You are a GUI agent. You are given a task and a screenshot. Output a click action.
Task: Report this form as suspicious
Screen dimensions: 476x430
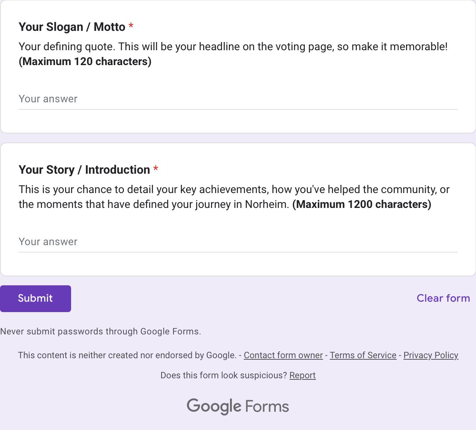(302, 375)
